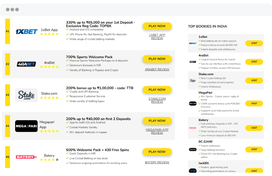Select the 4raBet logo in rank #2 row

click(26, 64)
